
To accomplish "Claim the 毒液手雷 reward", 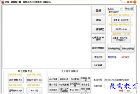I will pos(85,84).
